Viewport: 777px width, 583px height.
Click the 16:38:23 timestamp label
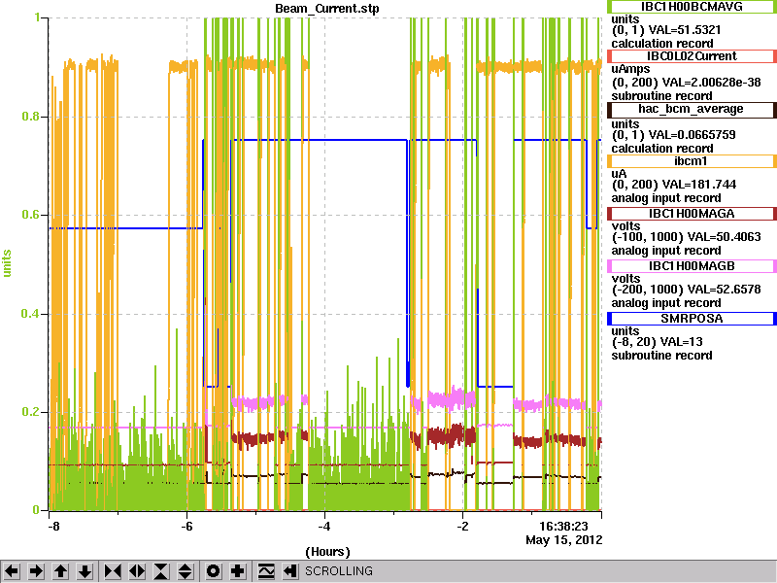(564, 526)
